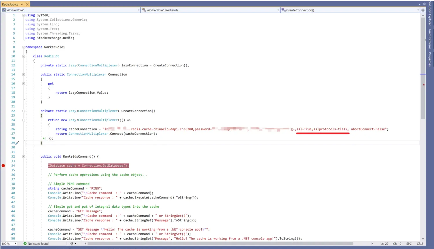Click the split editor window handle
The width and height of the screenshot is (434, 249).
[x=423, y=10]
